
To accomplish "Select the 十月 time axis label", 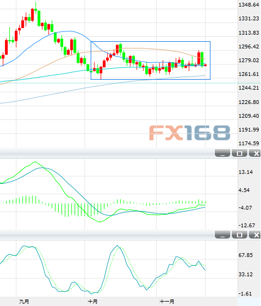I will click(93, 302).
